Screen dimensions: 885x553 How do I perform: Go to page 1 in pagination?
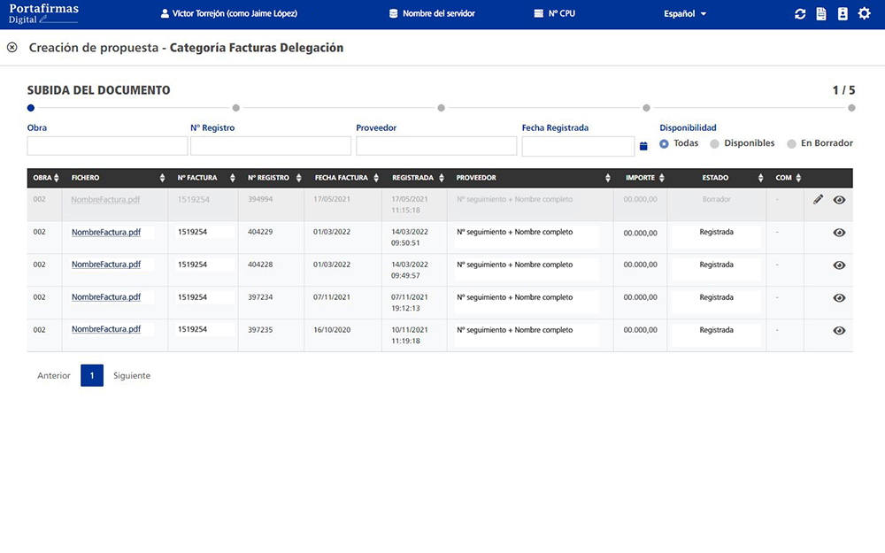click(92, 375)
